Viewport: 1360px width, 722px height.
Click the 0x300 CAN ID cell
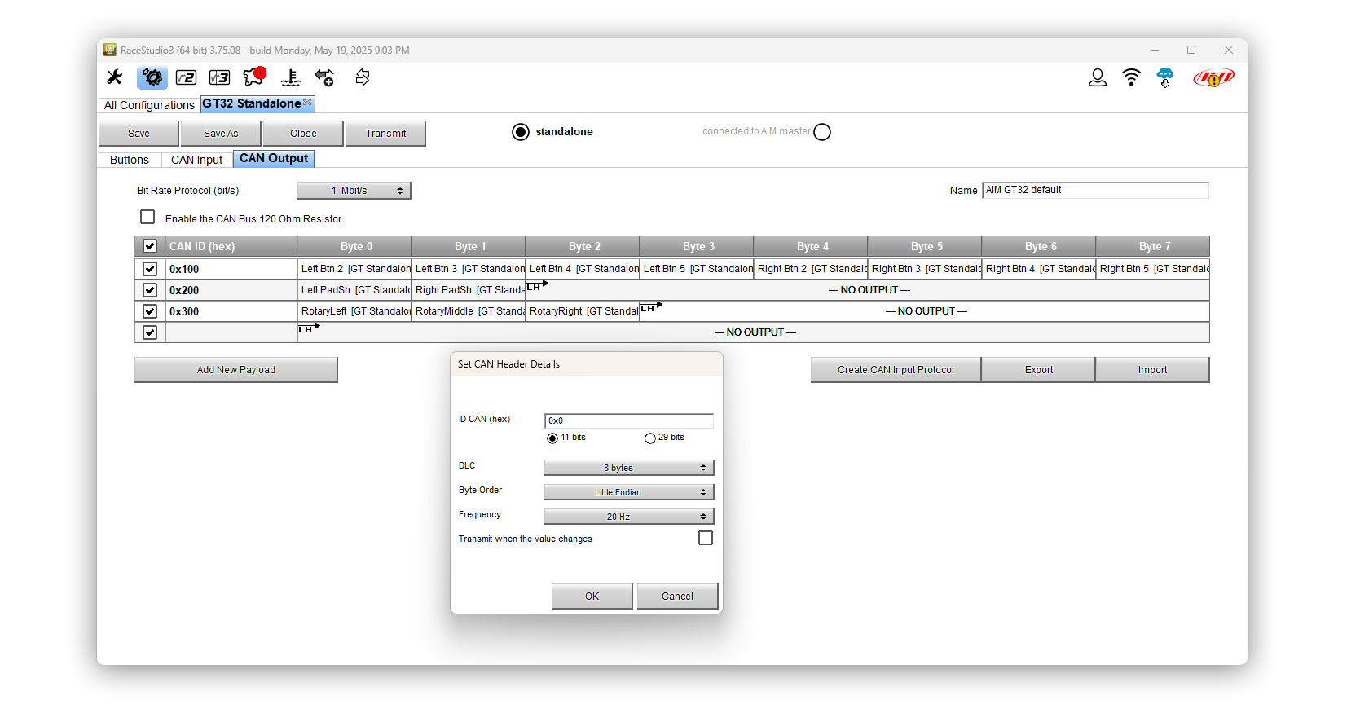pos(231,311)
